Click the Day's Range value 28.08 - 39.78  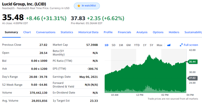coord(38,77)
